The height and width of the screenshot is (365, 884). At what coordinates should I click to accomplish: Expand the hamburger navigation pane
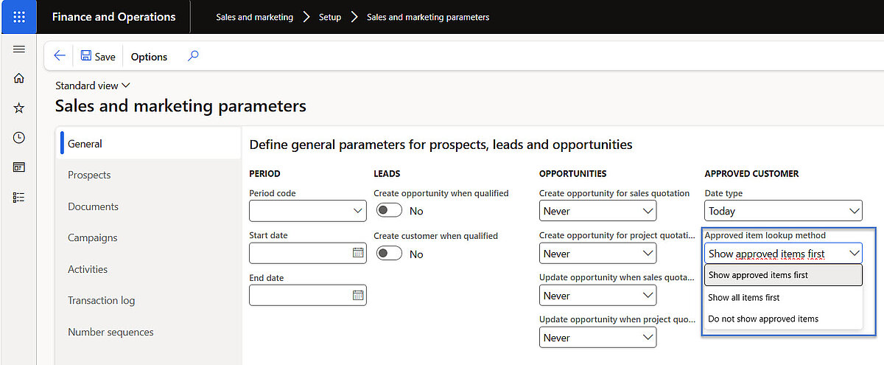pos(19,49)
